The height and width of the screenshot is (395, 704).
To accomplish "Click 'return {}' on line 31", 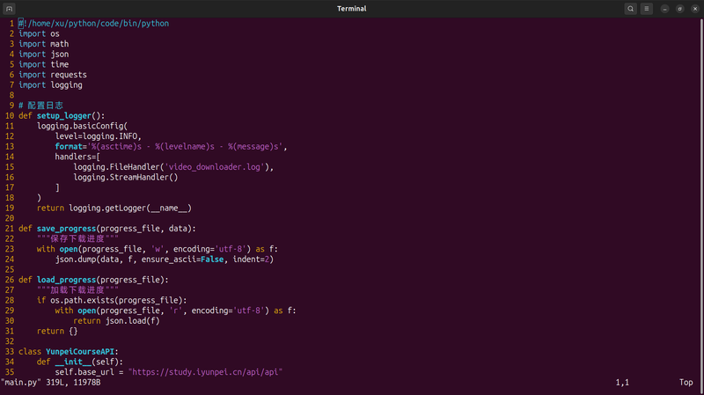I will (57, 332).
